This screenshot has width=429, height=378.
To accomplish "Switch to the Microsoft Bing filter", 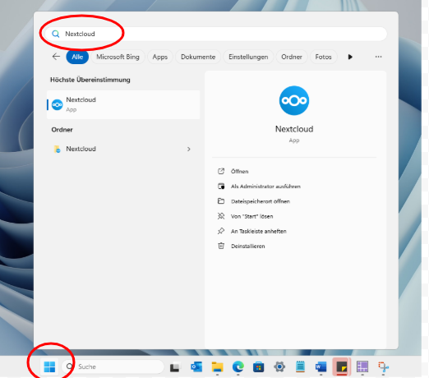I will pos(118,57).
